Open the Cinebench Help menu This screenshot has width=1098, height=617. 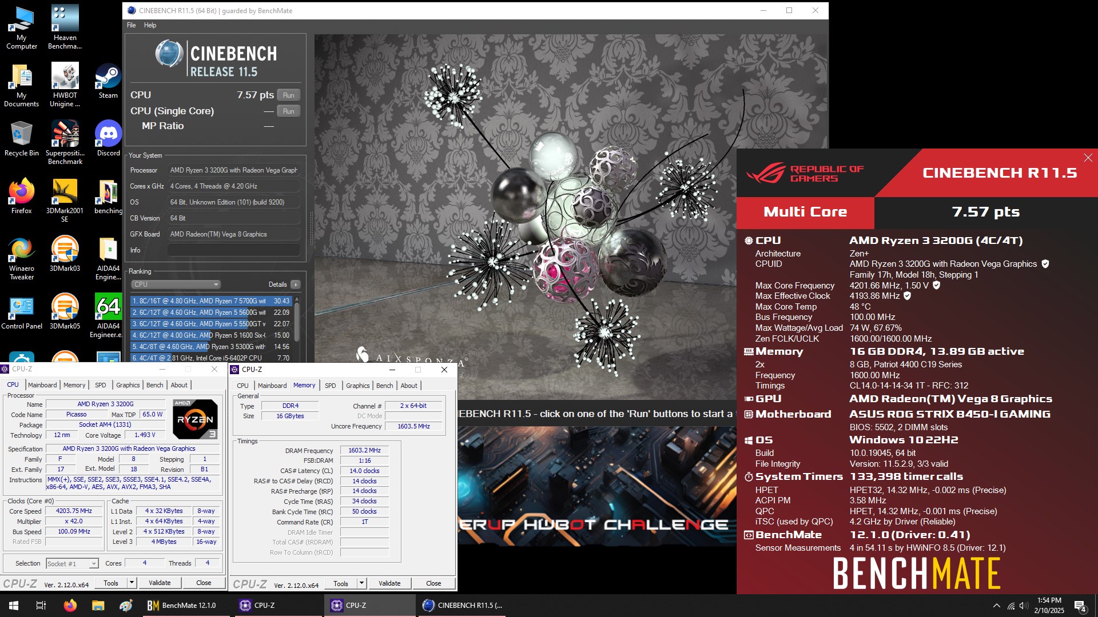(150, 25)
